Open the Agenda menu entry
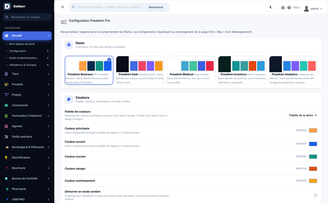Viewport: 328px width, 203px height. tap(27, 126)
